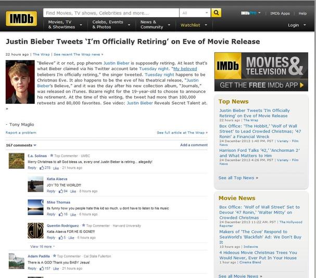The image size is (316, 278).
Task: Click See recent The Wrap news link
Action: click(79, 55)
